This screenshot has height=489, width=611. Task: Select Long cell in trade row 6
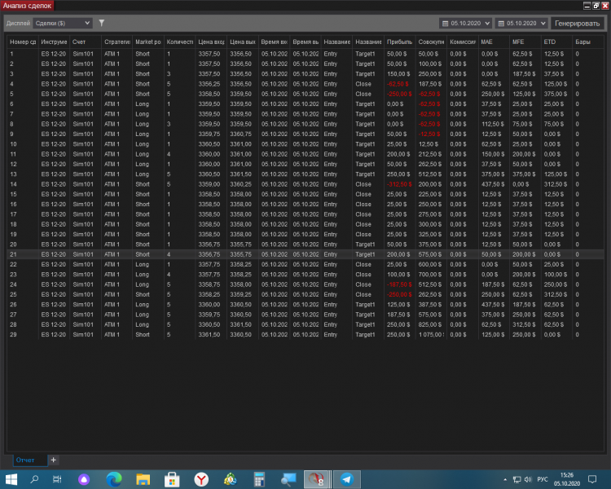(x=143, y=104)
